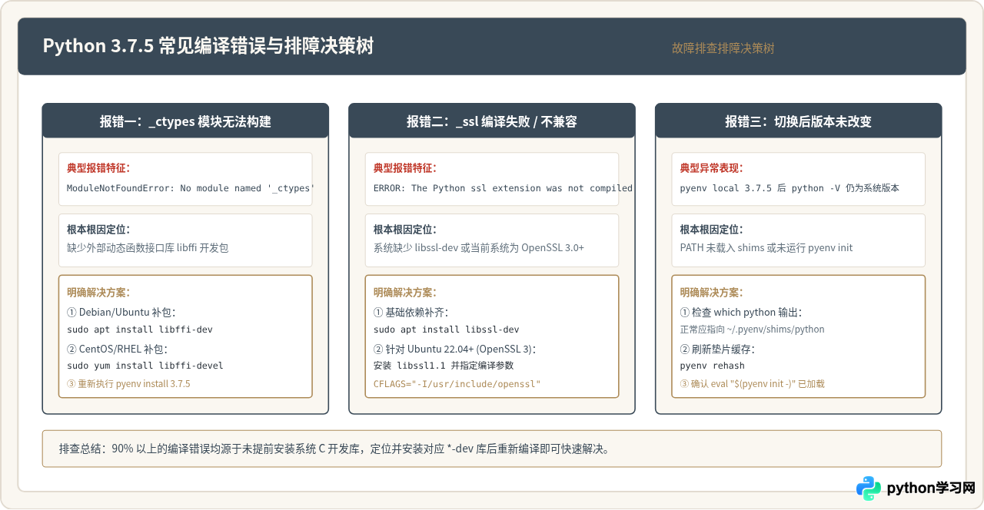Click CFLAGS="-I/usr/include/openssl" line

point(457,383)
